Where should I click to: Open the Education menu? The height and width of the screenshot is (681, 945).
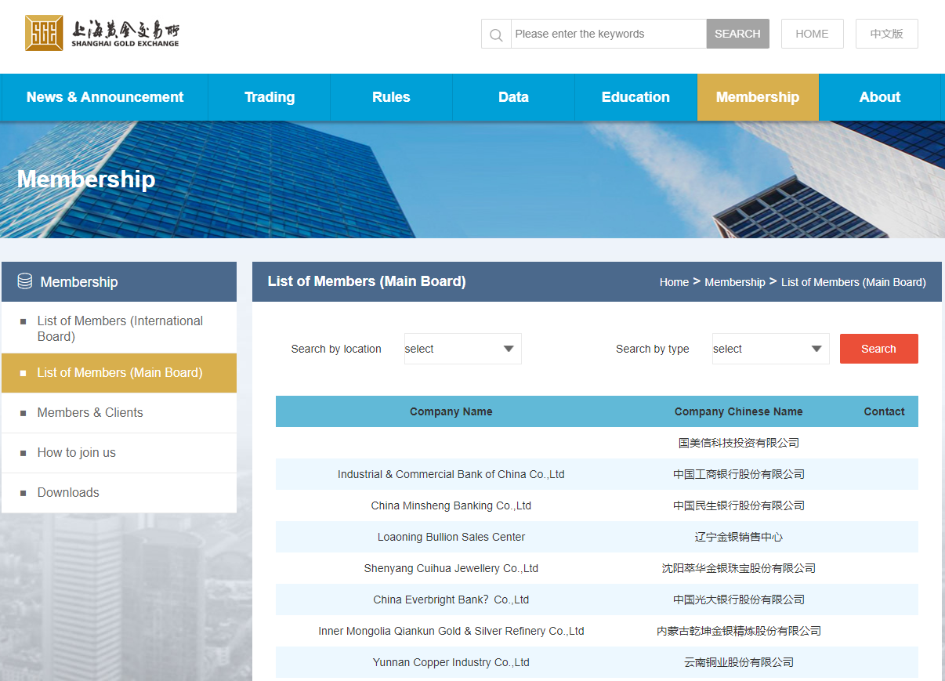pos(635,97)
